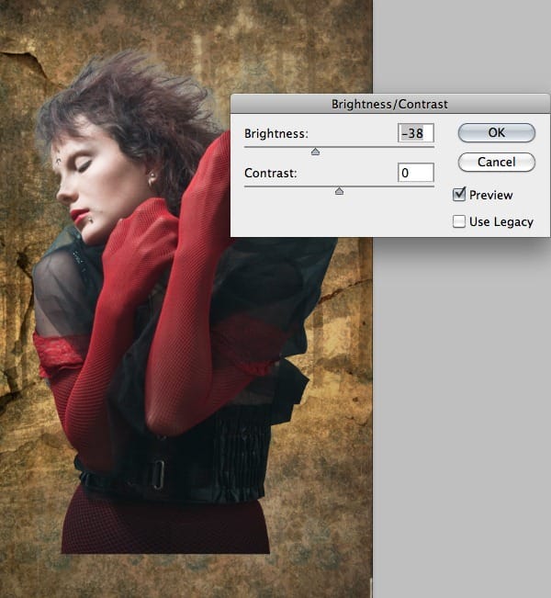Viewport: 551px width, 598px height.
Task: Click the "Brightness:" label text
Action: (276, 134)
